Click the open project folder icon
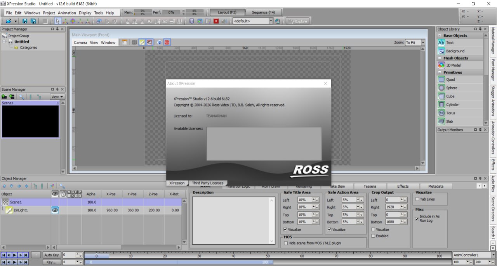Viewport: 497px width, 266px height. coord(9,21)
